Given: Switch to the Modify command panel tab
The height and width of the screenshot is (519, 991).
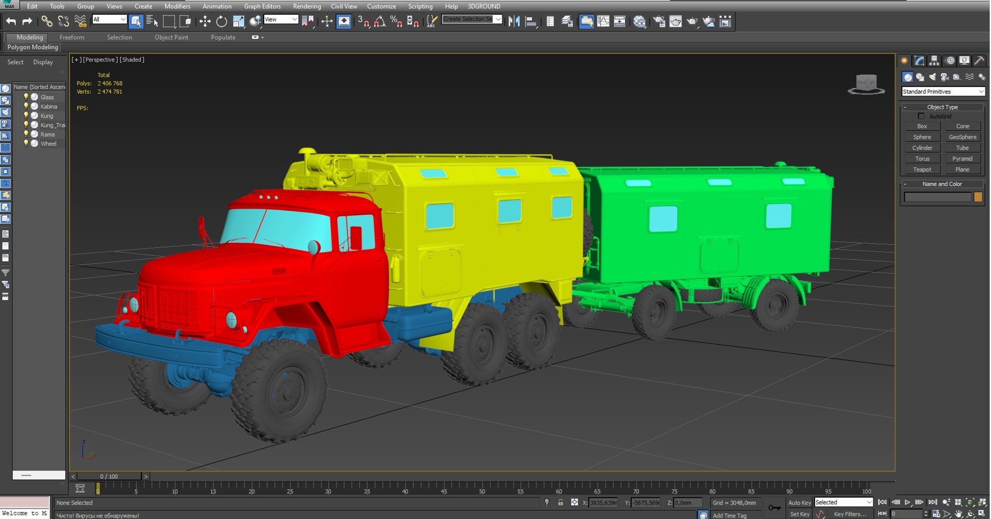Looking at the screenshot, I should 919,61.
